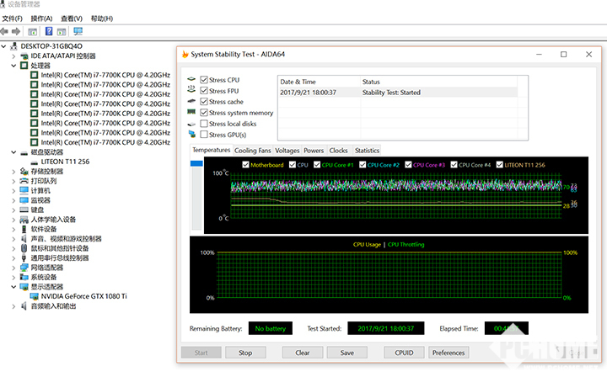The width and height of the screenshot is (607, 382).
Task: Select the NVIDIA GeForce GTX 1080 Ti device
Action: point(83,296)
